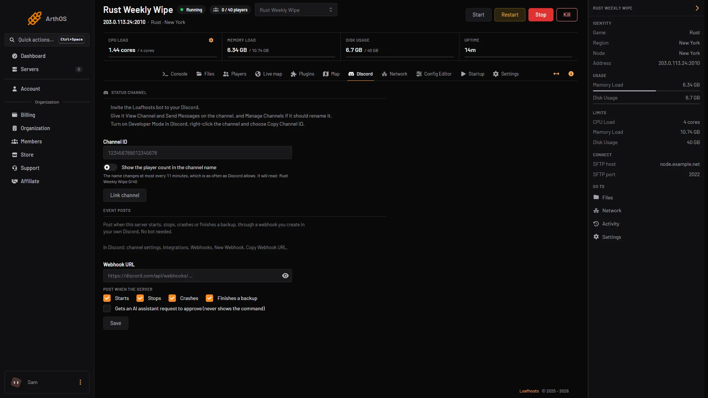Open the Rust Weekly Wipe server dropdown
The height and width of the screenshot is (398, 708).
(296, 10)
